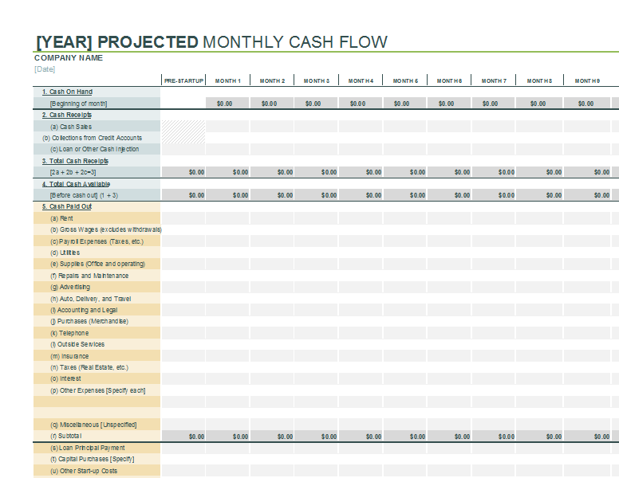The width and height of the screenshot is (619, 478).
Task: Click the (o) Interest label
Action: click(x=65, y=378)
